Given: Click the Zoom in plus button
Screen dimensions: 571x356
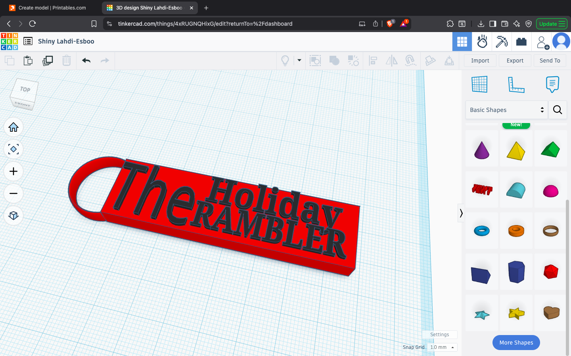Looking at the screenshot, I should point(13,171).
